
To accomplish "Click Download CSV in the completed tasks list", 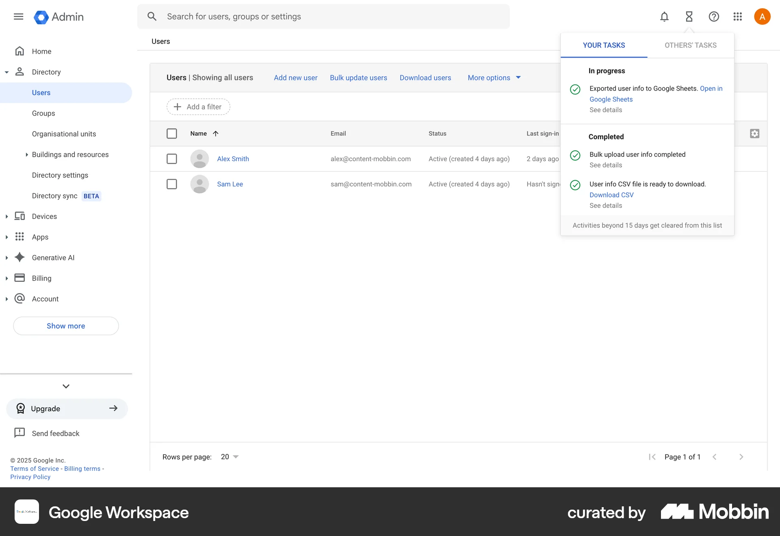I will pyautogui.click(x=611, y=195).
